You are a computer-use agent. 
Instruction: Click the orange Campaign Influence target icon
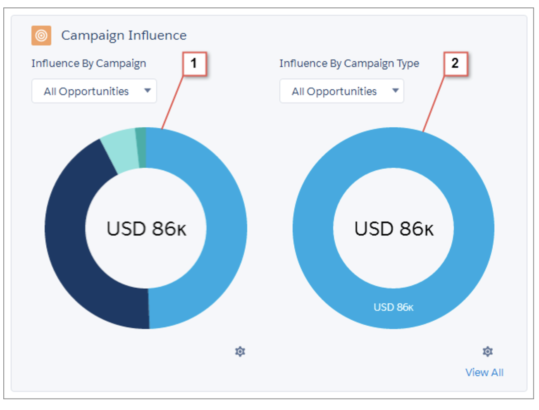41,36
